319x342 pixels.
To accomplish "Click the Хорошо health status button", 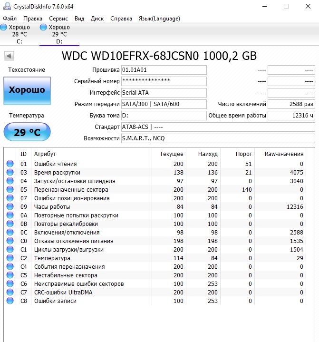I will (x=27, y=91).
